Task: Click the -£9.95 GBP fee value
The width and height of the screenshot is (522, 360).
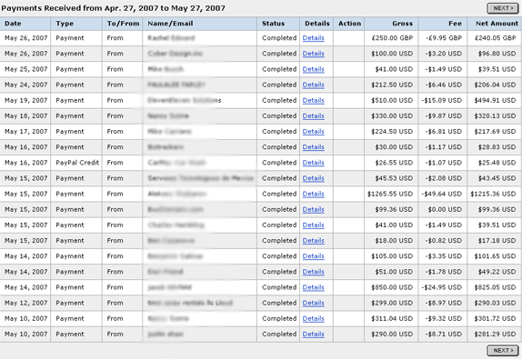Action: (444, 38)
